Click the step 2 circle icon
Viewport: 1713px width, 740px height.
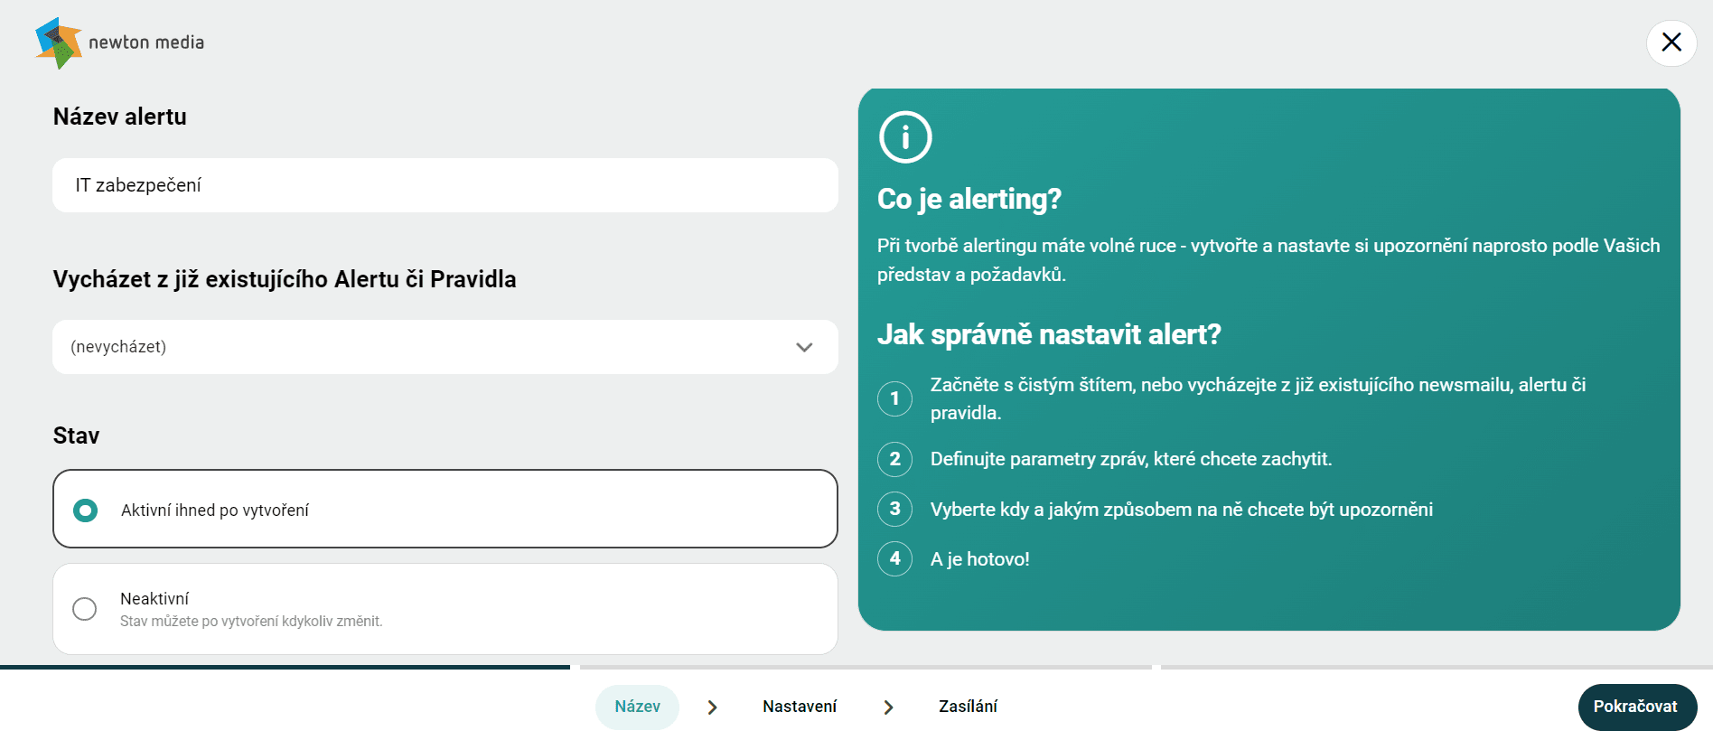[894, 459]
